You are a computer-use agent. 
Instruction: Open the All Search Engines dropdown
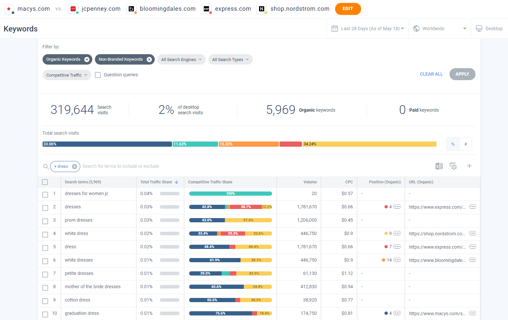click(x=181, y=59)
